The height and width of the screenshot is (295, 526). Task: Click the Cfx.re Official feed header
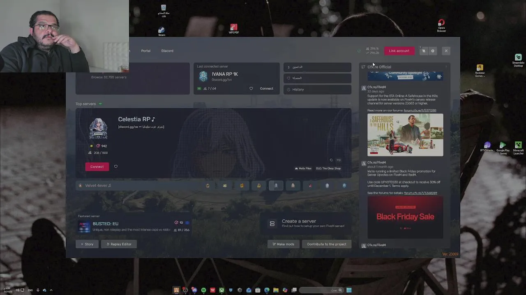(x=379, y=67)
